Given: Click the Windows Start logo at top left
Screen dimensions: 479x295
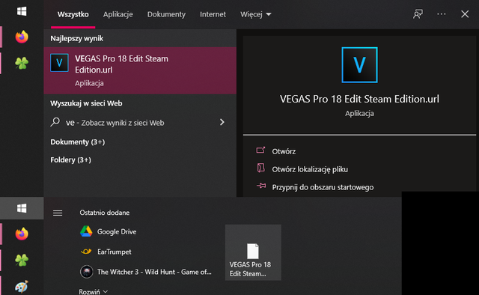Looking at the screenshot, I should 22,12.
